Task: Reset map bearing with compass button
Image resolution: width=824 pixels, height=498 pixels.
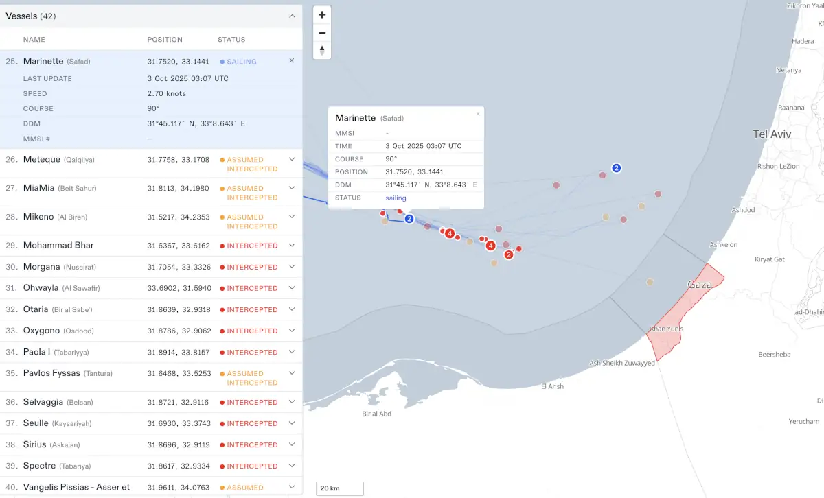Action: coord(322,50)
